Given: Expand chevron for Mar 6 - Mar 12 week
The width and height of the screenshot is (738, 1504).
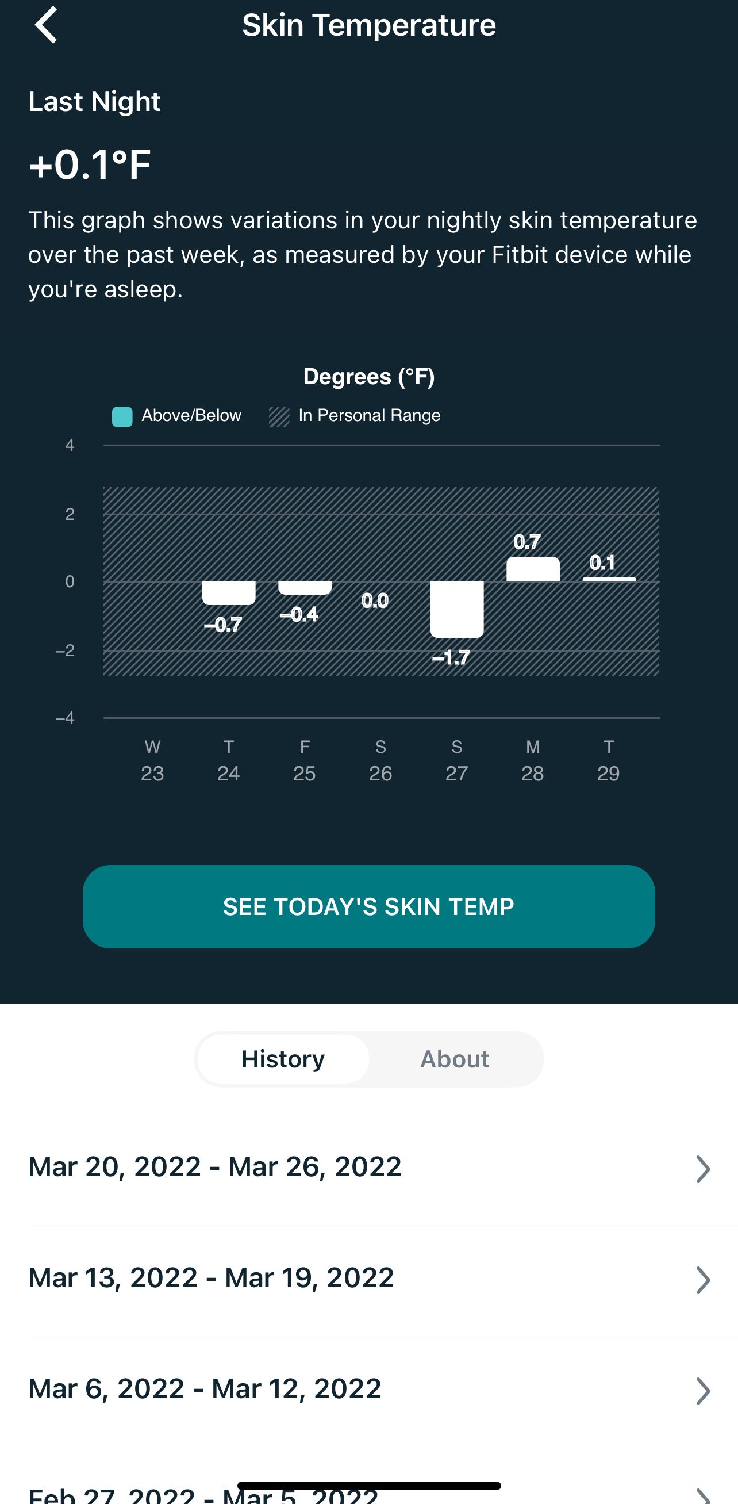Looking at the screenshot, I should 703,1391.
